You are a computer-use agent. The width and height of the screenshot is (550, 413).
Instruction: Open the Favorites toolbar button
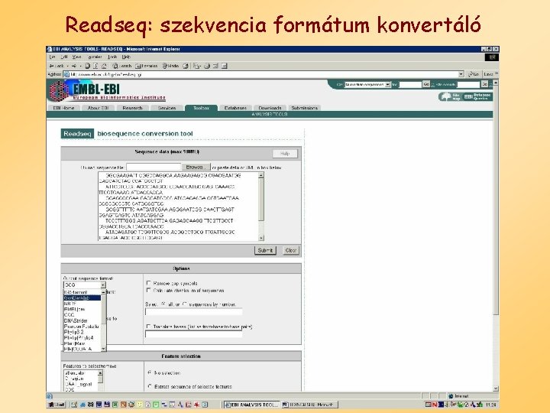click(146, 66)
